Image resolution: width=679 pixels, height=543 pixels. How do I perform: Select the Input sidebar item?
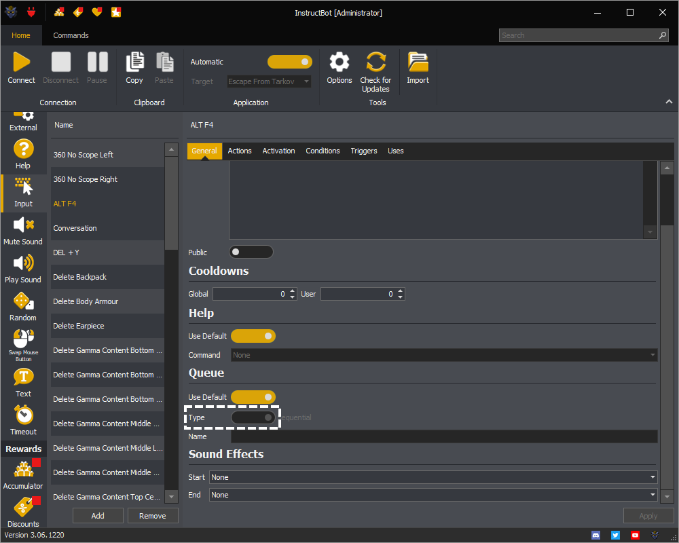(23, 193)
